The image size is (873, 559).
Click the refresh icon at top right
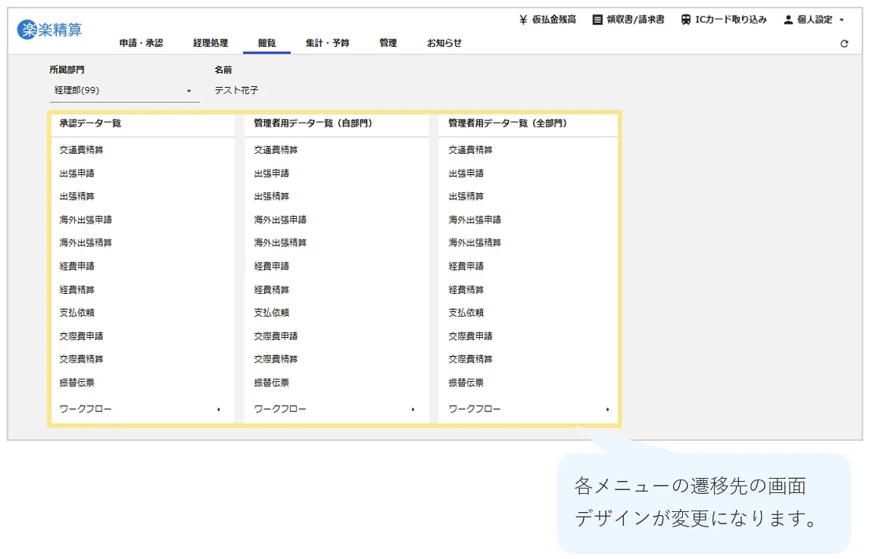click(x=844, y=44)
